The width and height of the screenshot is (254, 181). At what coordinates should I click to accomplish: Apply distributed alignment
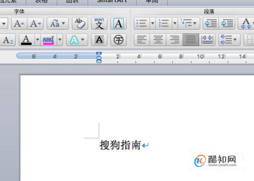[207, 40]
